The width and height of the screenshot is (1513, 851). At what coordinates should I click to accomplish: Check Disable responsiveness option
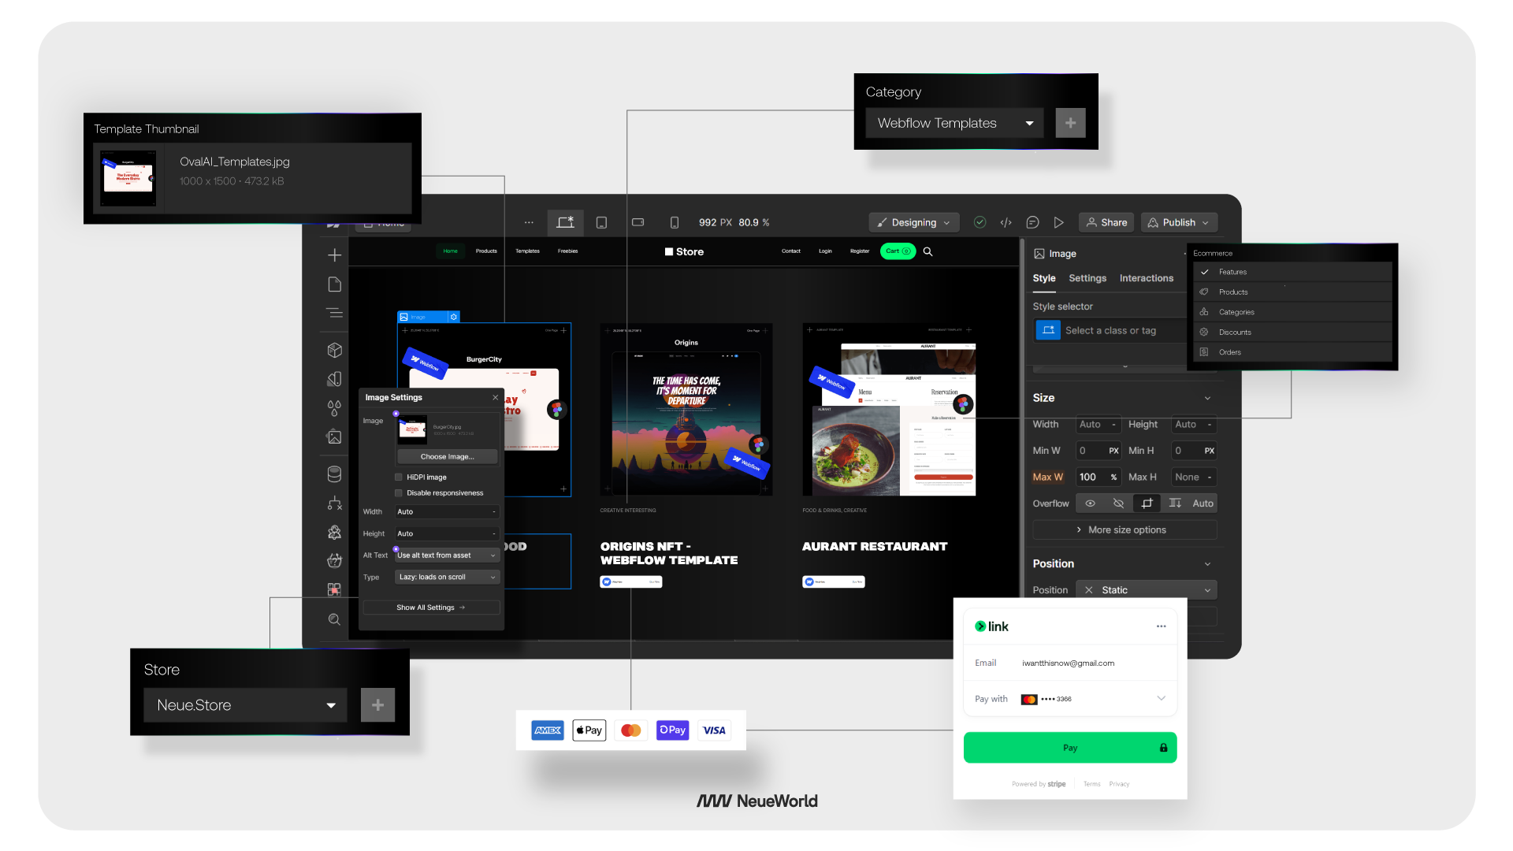pyautogui.click(x=399, y=493)
